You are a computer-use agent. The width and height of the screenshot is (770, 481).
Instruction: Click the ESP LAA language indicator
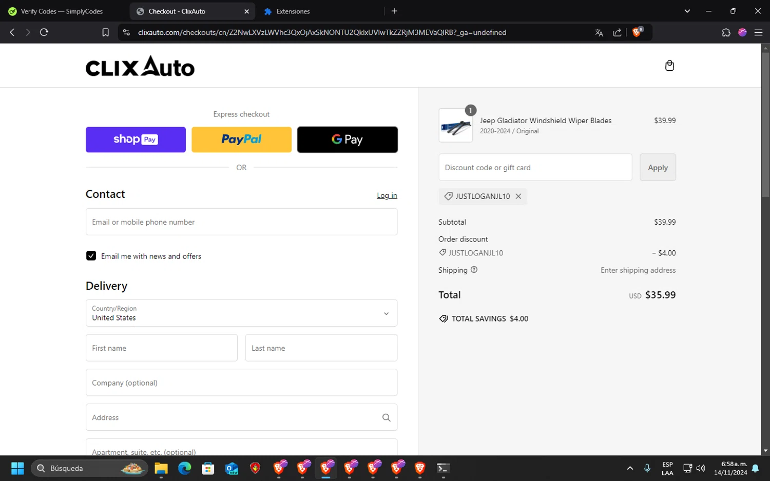click(667, 469)
